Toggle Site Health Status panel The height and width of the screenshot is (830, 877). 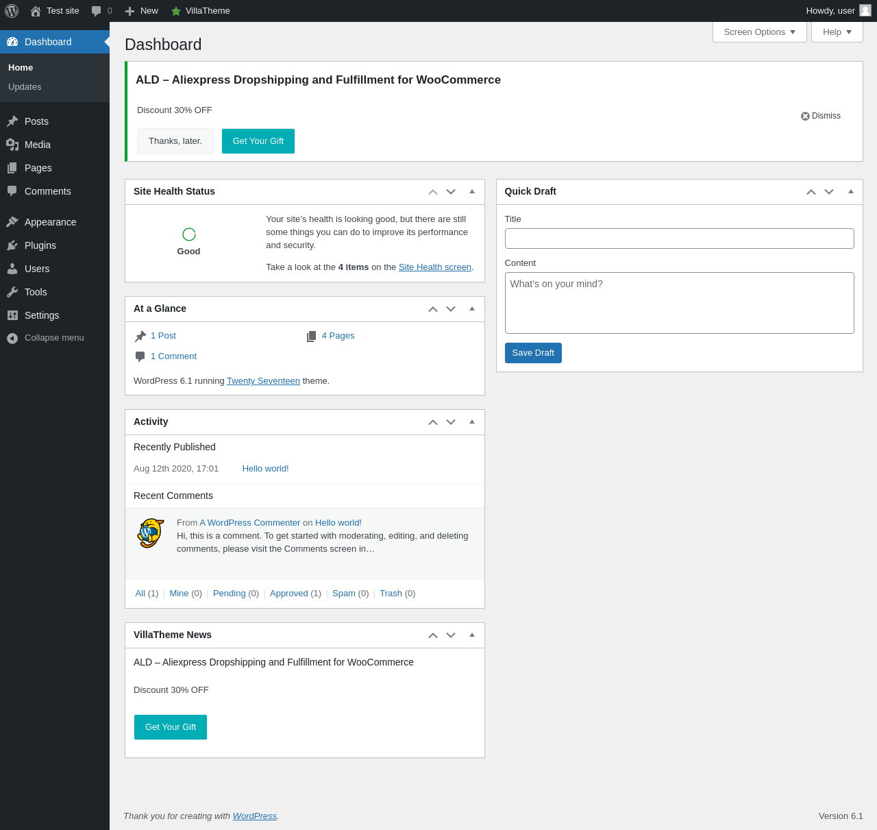point(472,191)
